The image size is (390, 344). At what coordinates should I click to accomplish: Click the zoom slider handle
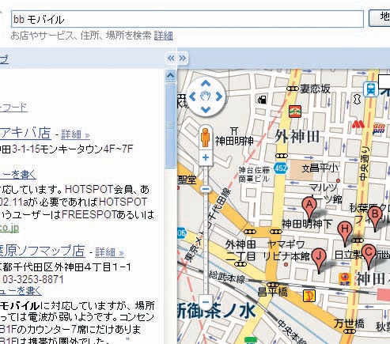pos(206,189)
